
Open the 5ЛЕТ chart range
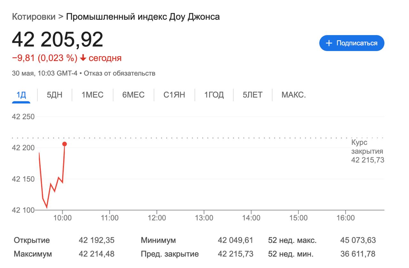[x=252, y=95]
